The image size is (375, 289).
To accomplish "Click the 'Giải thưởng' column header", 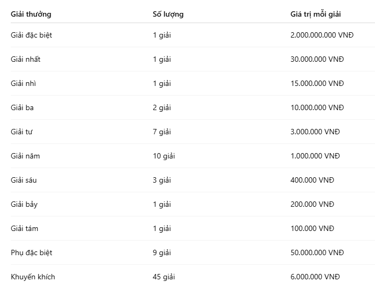I will coord(31,14).
